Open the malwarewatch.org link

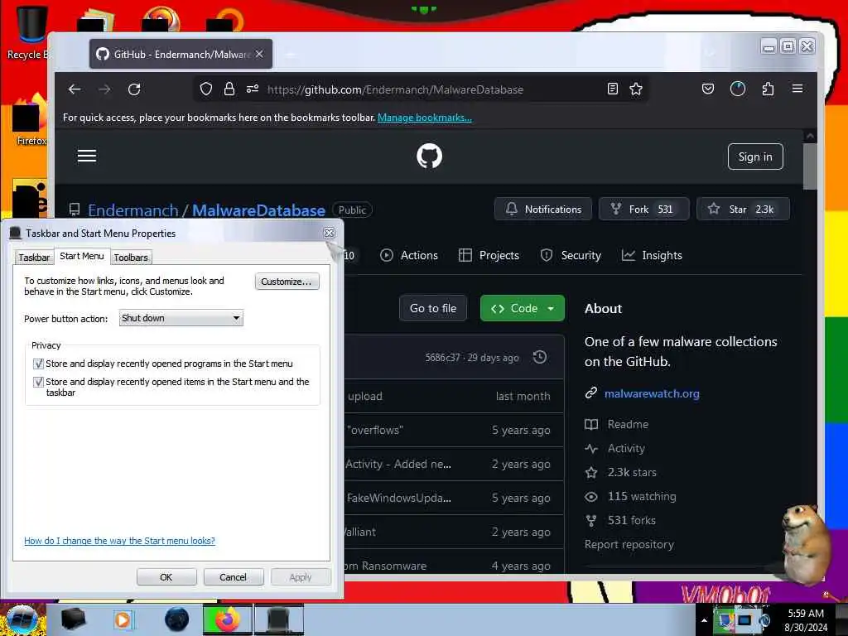click(652, 393)
